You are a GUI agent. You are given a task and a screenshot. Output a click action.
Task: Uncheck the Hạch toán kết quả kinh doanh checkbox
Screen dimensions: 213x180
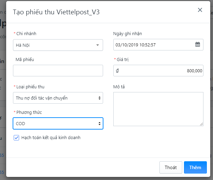coord(16,138)
